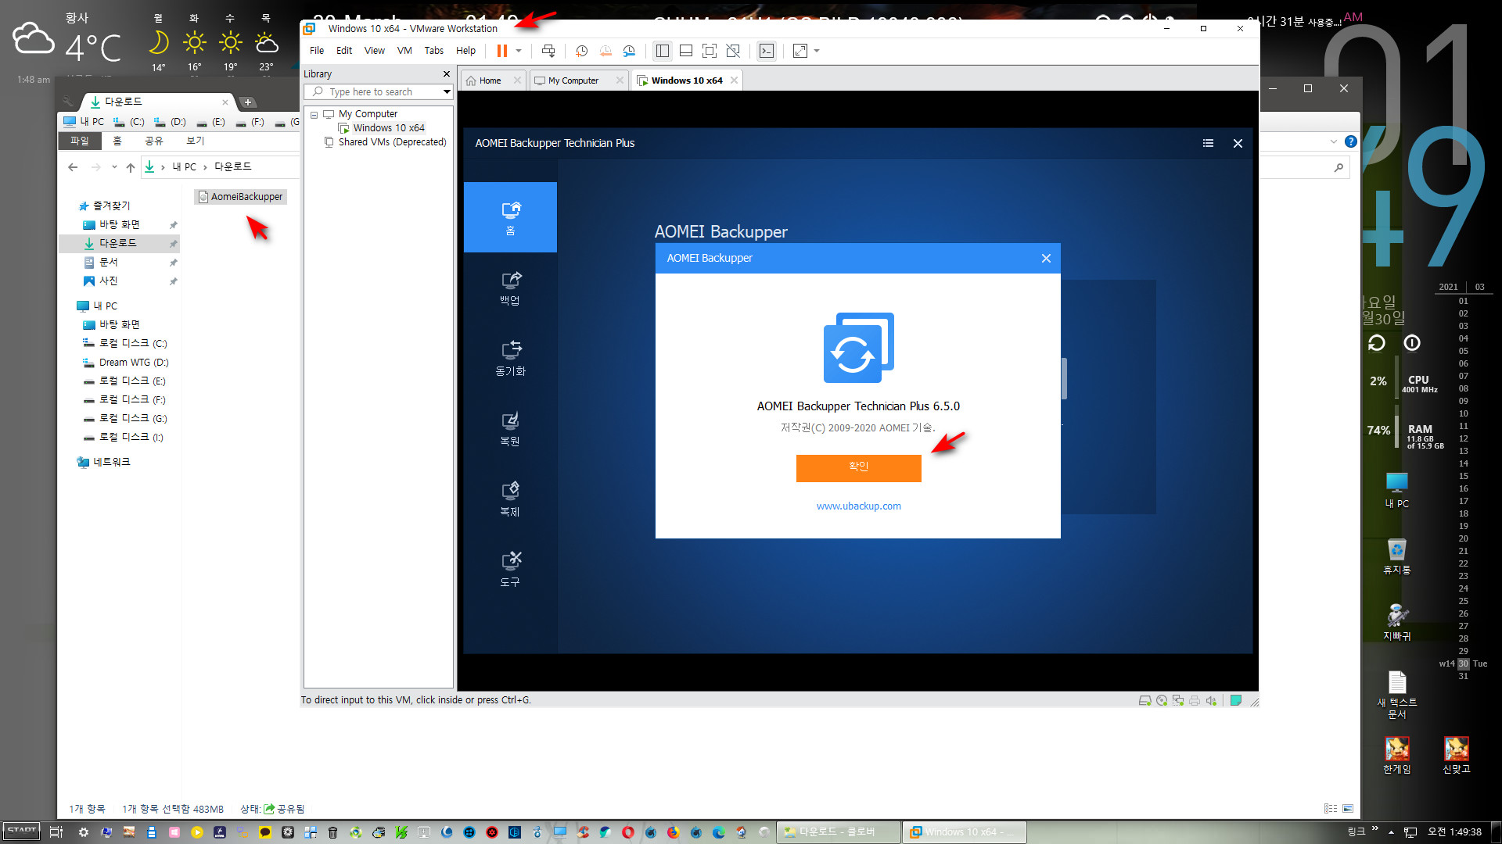Collapse the My Computer tree node
Screen dimensions: 1502x844
314,115
